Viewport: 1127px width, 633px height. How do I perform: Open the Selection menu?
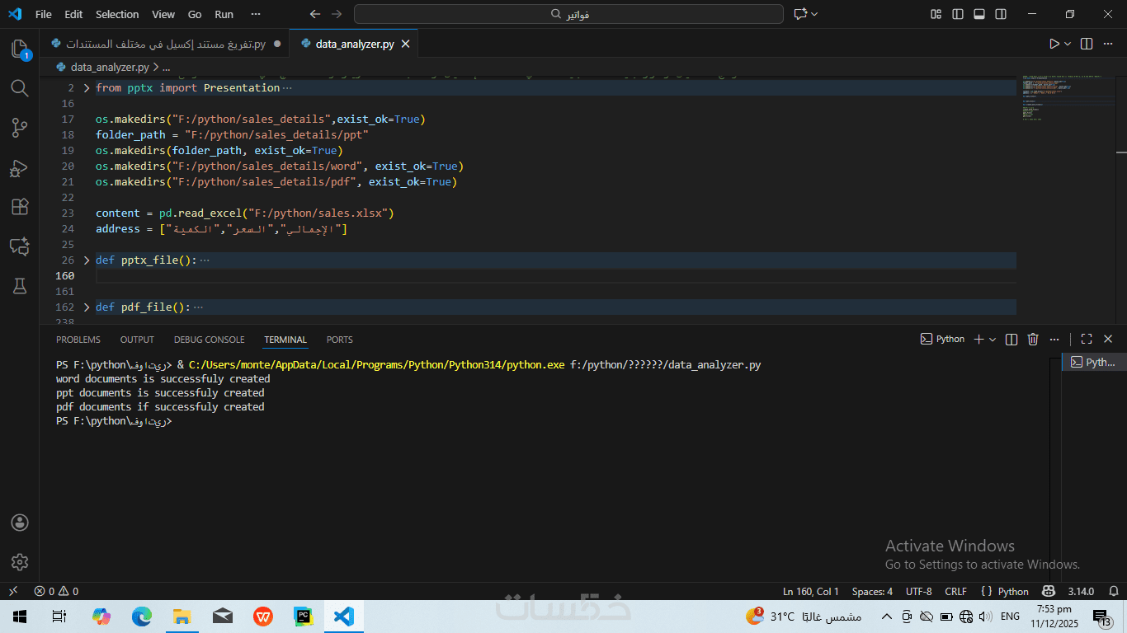(117, 14)
